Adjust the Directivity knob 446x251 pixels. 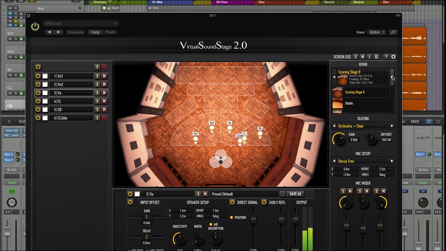pyautogui.click(x=179, y=239)
